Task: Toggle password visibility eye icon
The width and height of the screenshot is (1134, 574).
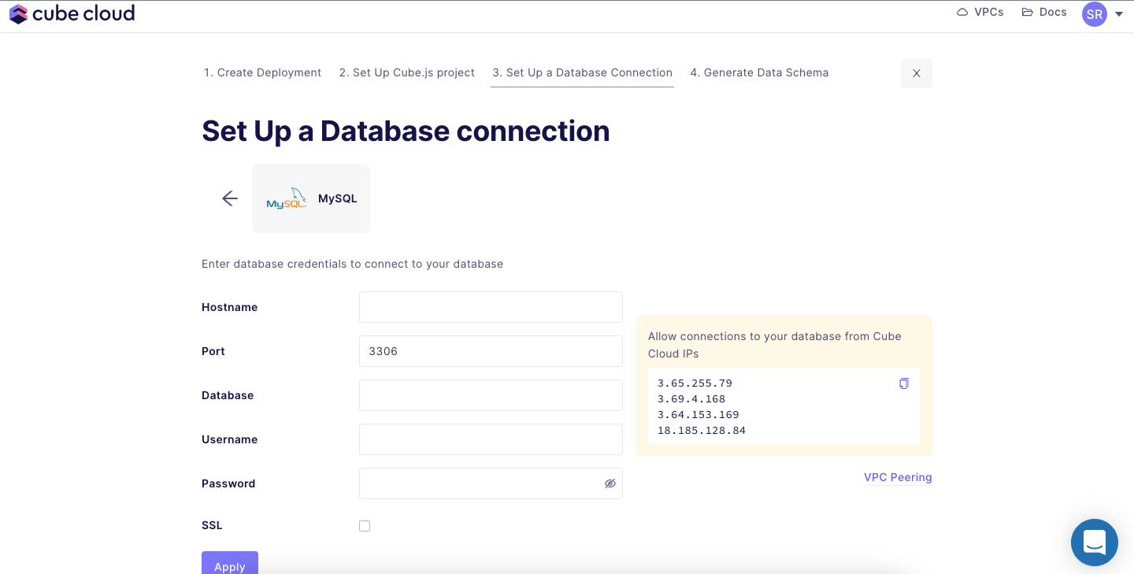Action: pyautogui.click(x=610, y=483)
